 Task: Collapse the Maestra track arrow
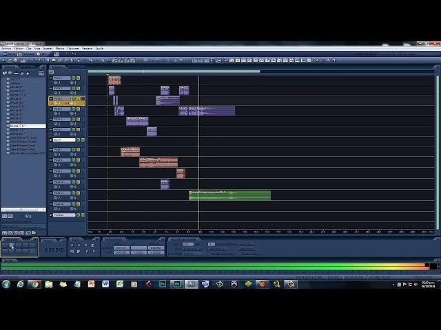(51, 215)
